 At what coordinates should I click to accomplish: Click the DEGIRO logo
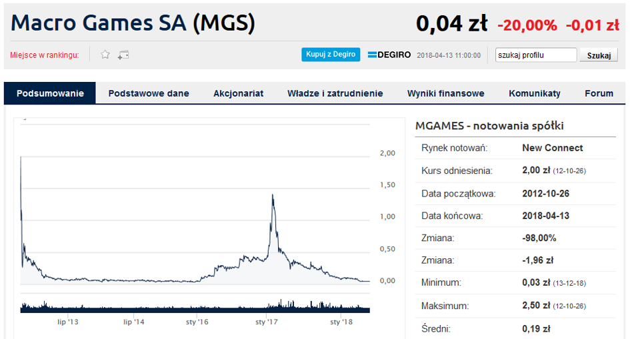coord(389,55)
